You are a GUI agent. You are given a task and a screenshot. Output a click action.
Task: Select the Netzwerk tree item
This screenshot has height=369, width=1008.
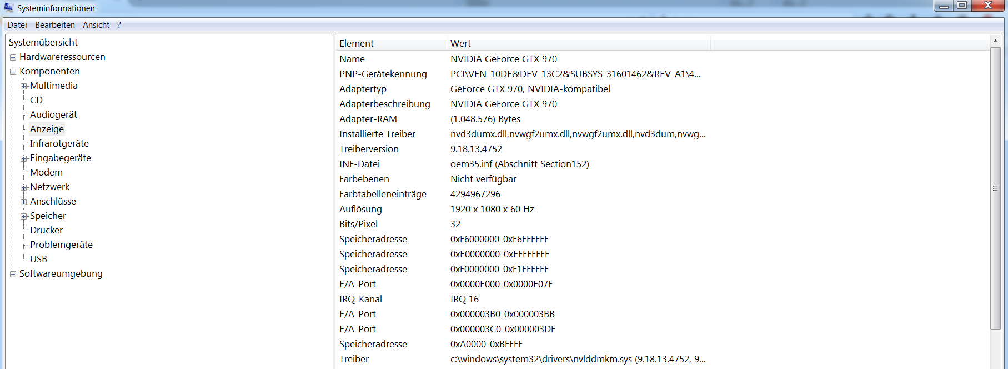[50, 187]
